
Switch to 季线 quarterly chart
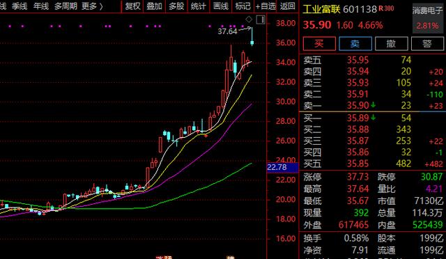pos(20,6)
